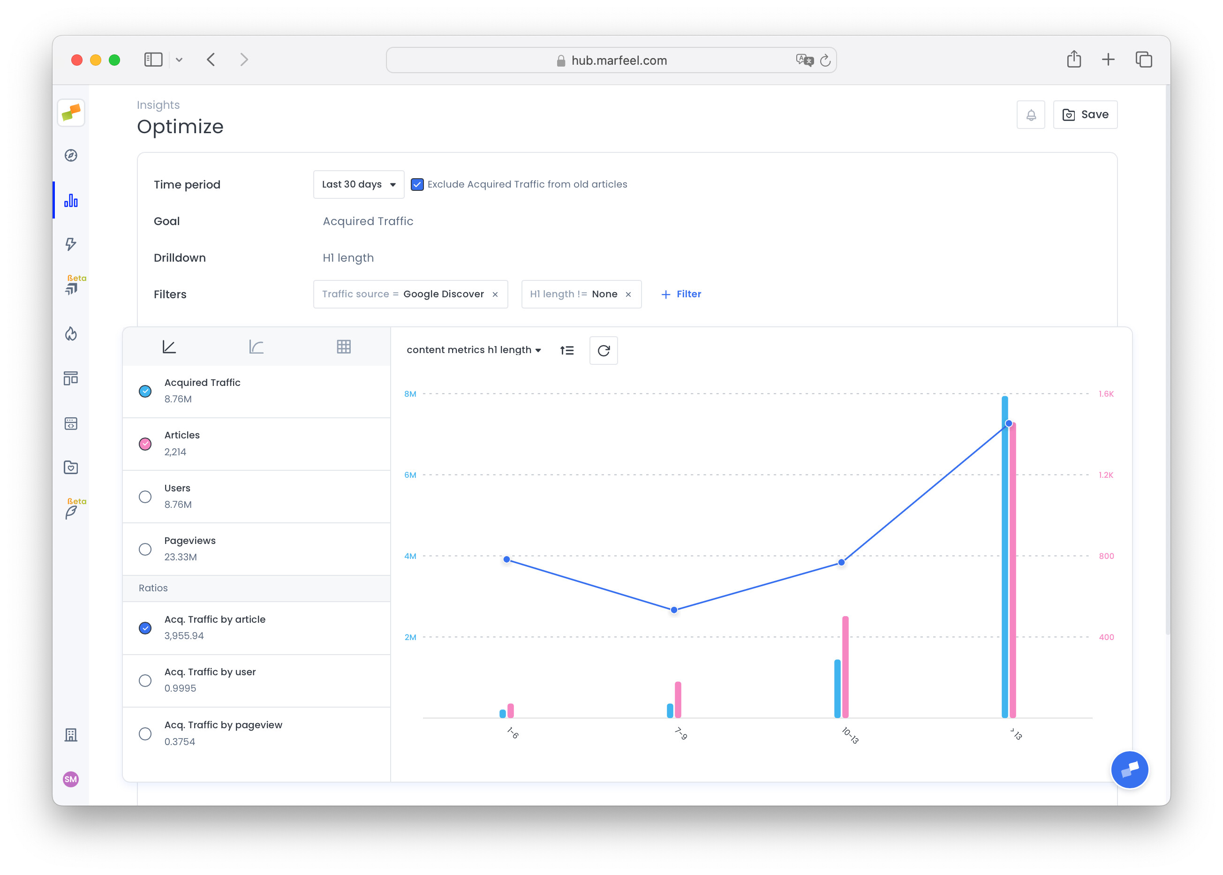Open the chat bubble widget

coord(1129,769)
